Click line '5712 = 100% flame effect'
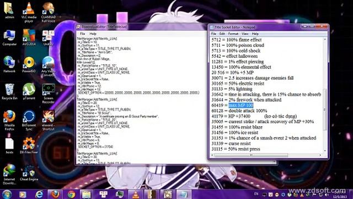Image resolution: width=353 pixels, height=199 pixels. (x=237, y=40)
